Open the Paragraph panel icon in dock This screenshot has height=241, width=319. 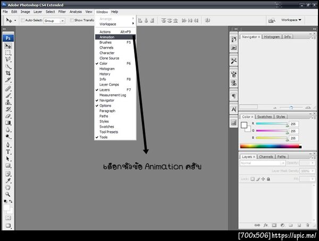click(234, 96)
